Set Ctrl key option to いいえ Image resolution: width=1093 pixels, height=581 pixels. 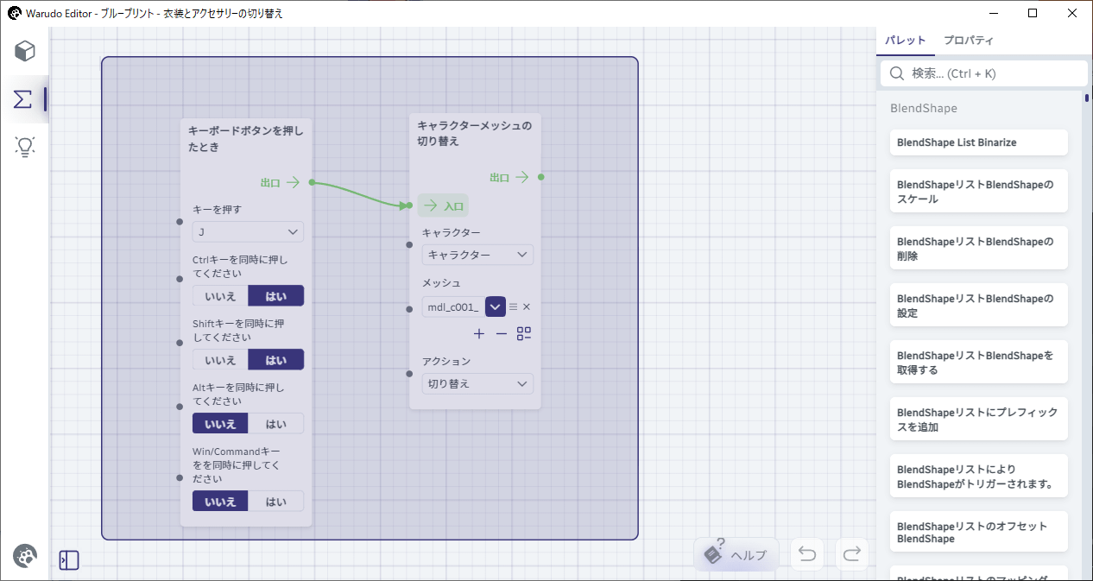click(220, 296)
